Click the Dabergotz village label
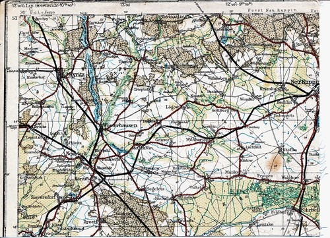 click(x=284, y=115)
